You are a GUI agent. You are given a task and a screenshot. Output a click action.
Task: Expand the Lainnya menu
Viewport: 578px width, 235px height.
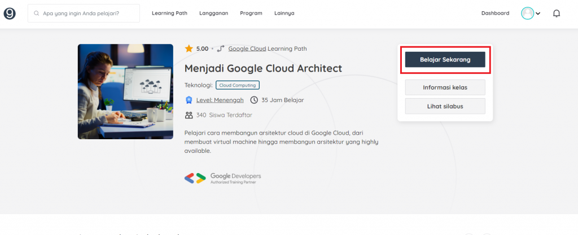click(284, 13)
